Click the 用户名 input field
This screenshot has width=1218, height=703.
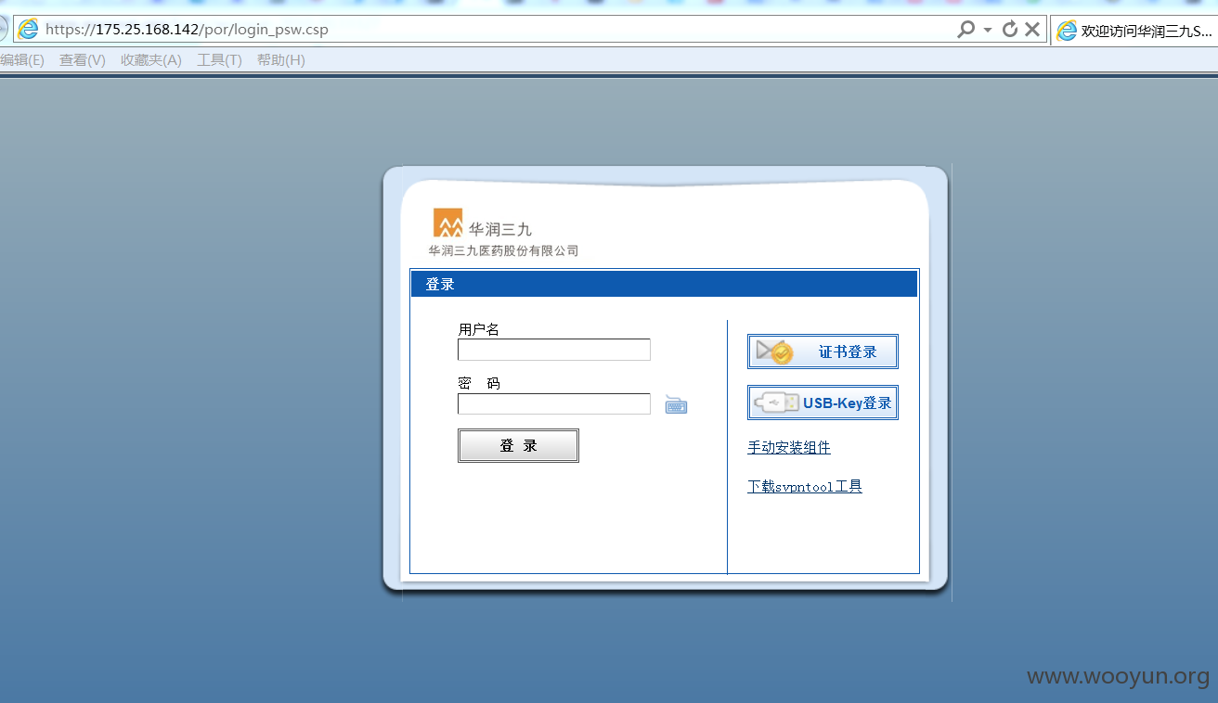point(554,350)
